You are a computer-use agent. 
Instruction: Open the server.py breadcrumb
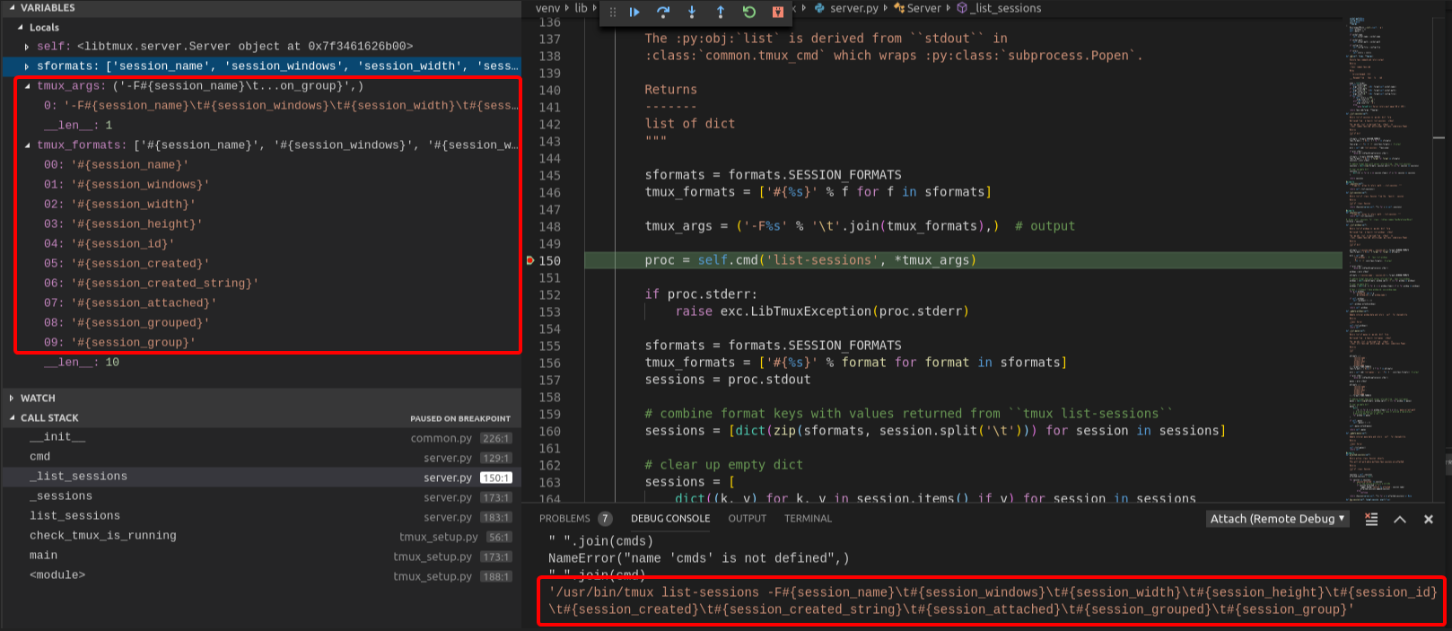click(853, 8)
